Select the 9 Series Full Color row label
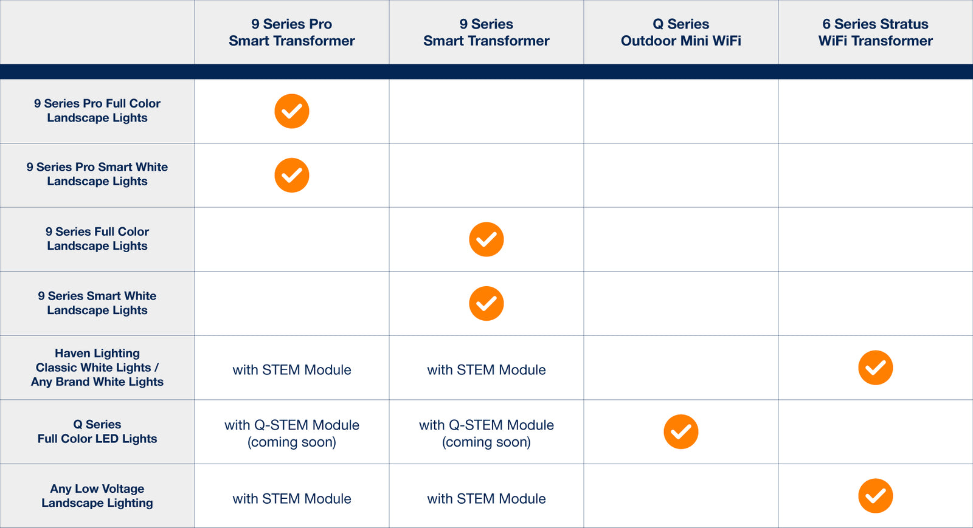 (x=97, y=239)
